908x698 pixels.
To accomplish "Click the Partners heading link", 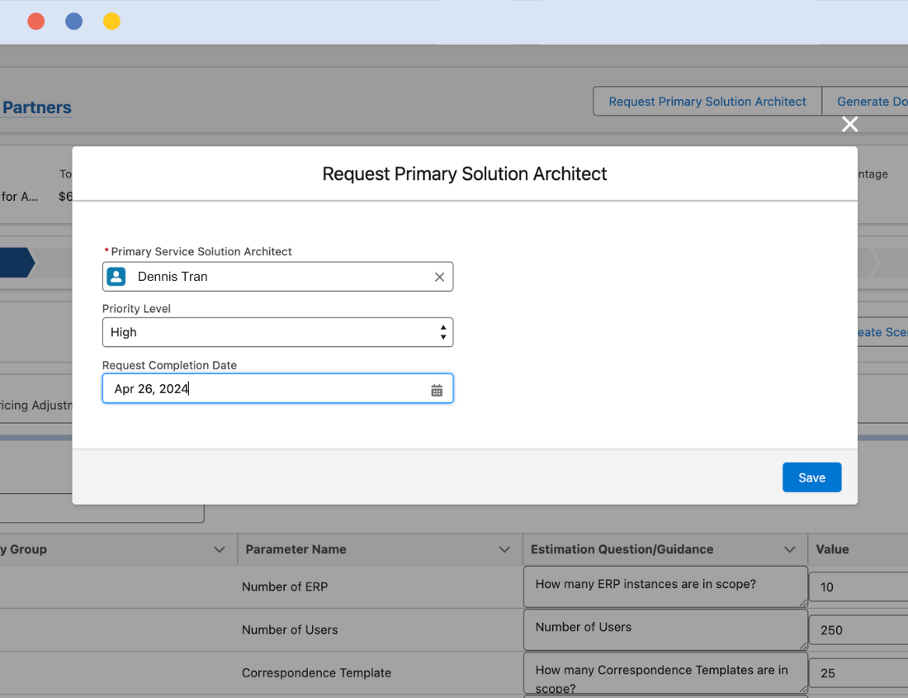I will tap(36, 107).
